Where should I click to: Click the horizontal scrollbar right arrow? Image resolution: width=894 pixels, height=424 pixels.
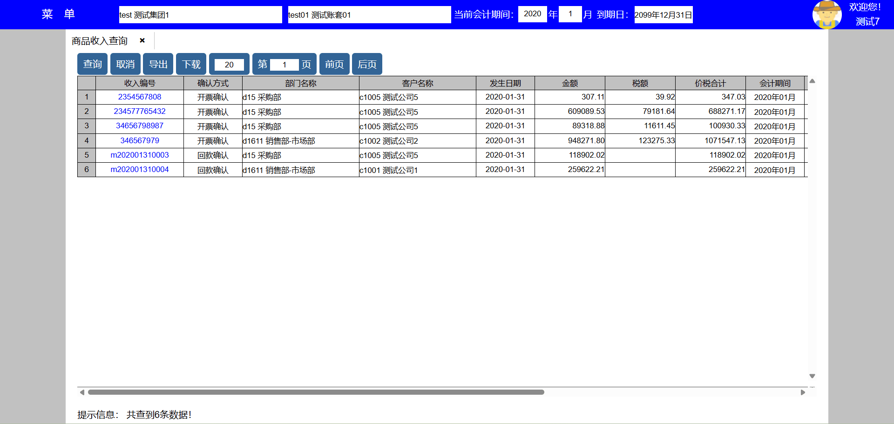pos(803,392)
